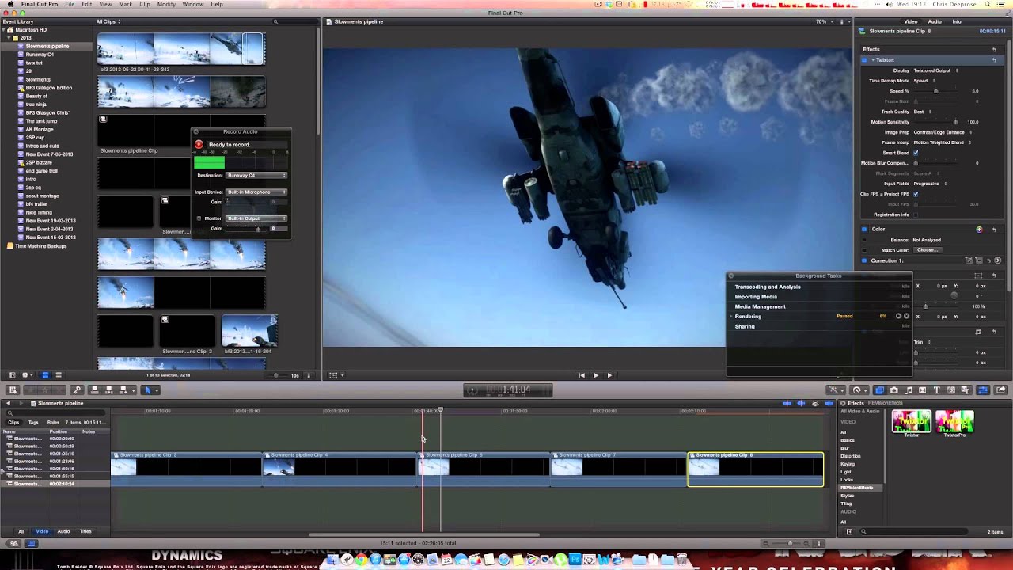
Task: Toggle timeline skimming icon
Action: 787,403
